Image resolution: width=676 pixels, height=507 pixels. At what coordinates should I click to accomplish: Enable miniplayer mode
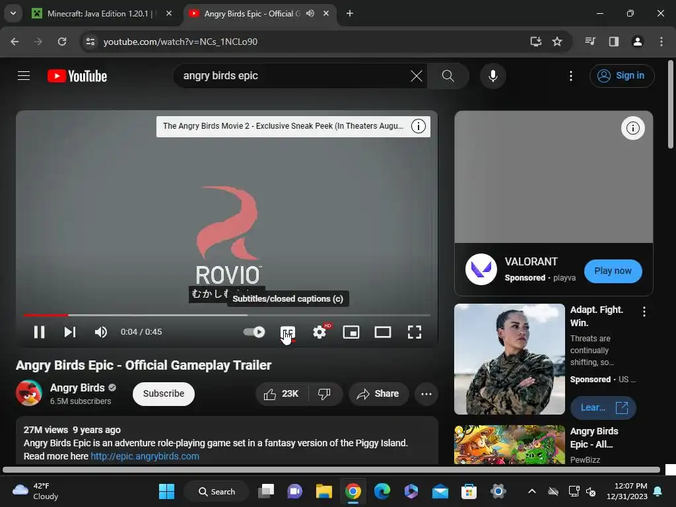coord(351,332)
